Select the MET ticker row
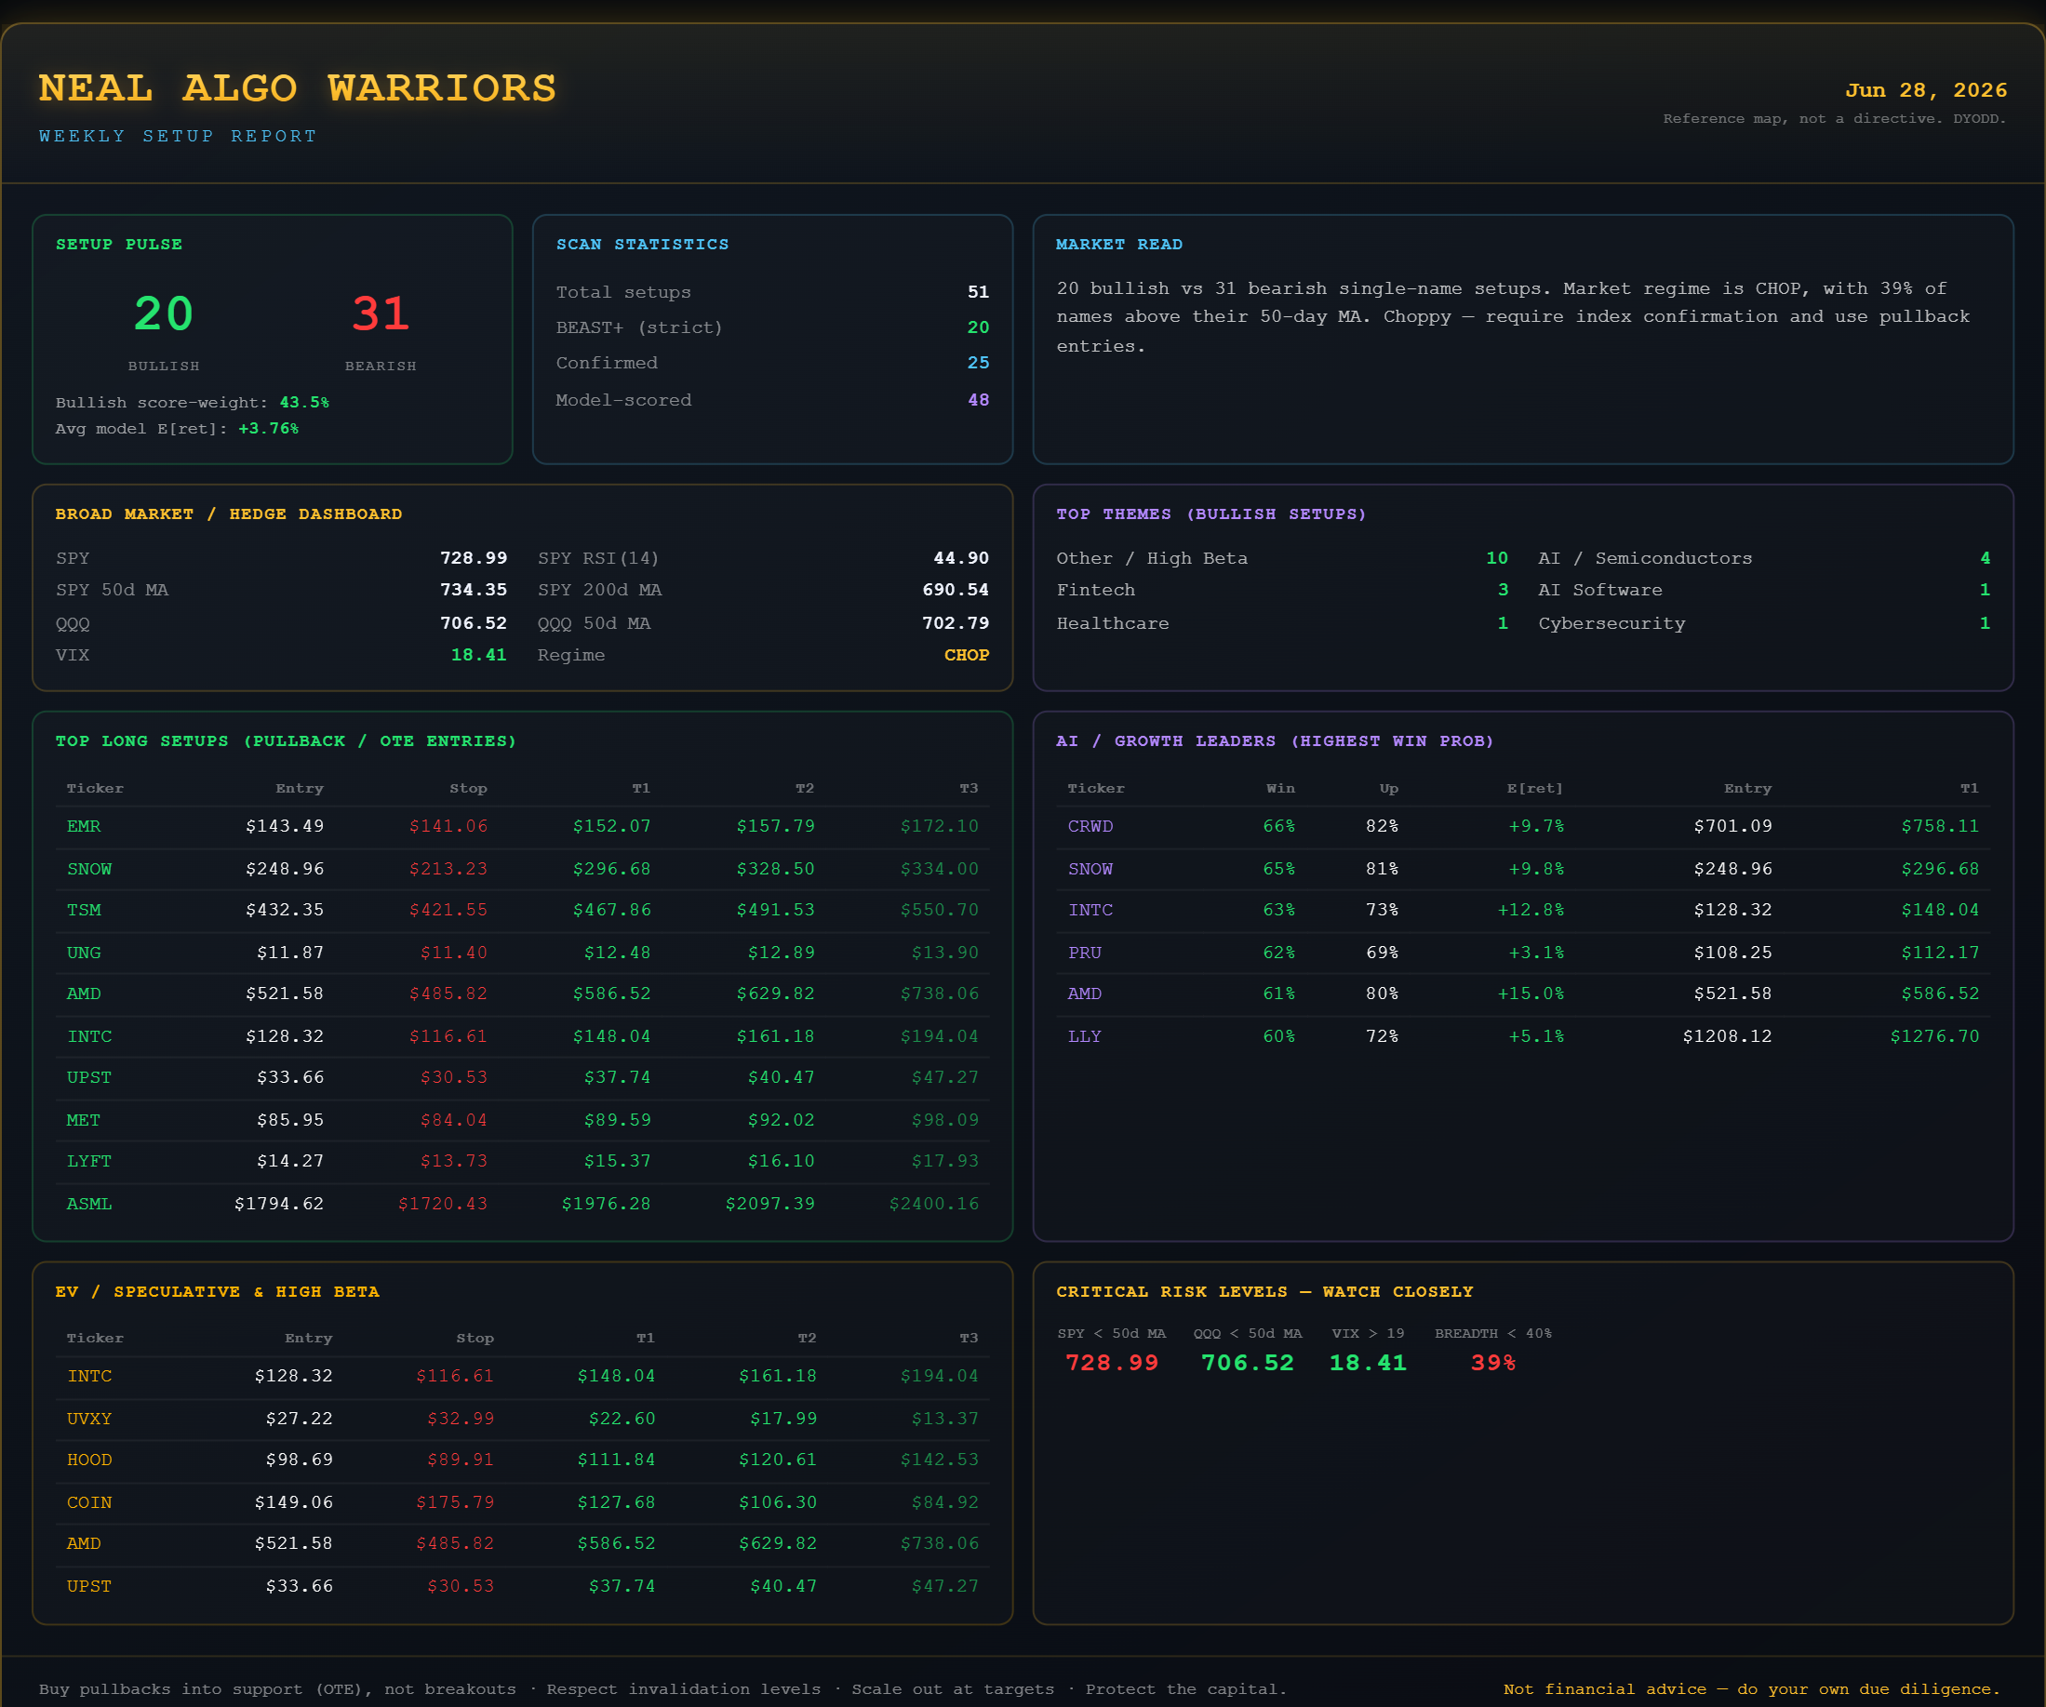The image size is (2046, 1707). tap(522, 1120)
